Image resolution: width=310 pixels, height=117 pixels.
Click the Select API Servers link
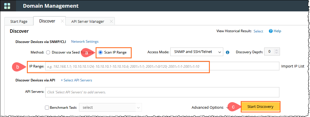[76, 80]
